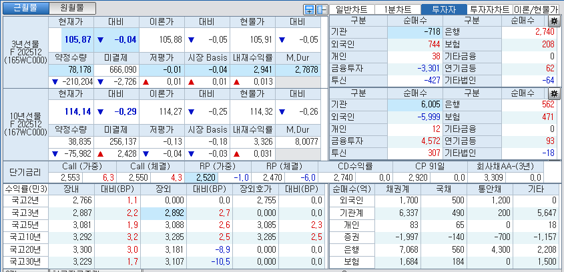Open the 일반차트 tab
The image size is (564, 272).
point(352,9)
